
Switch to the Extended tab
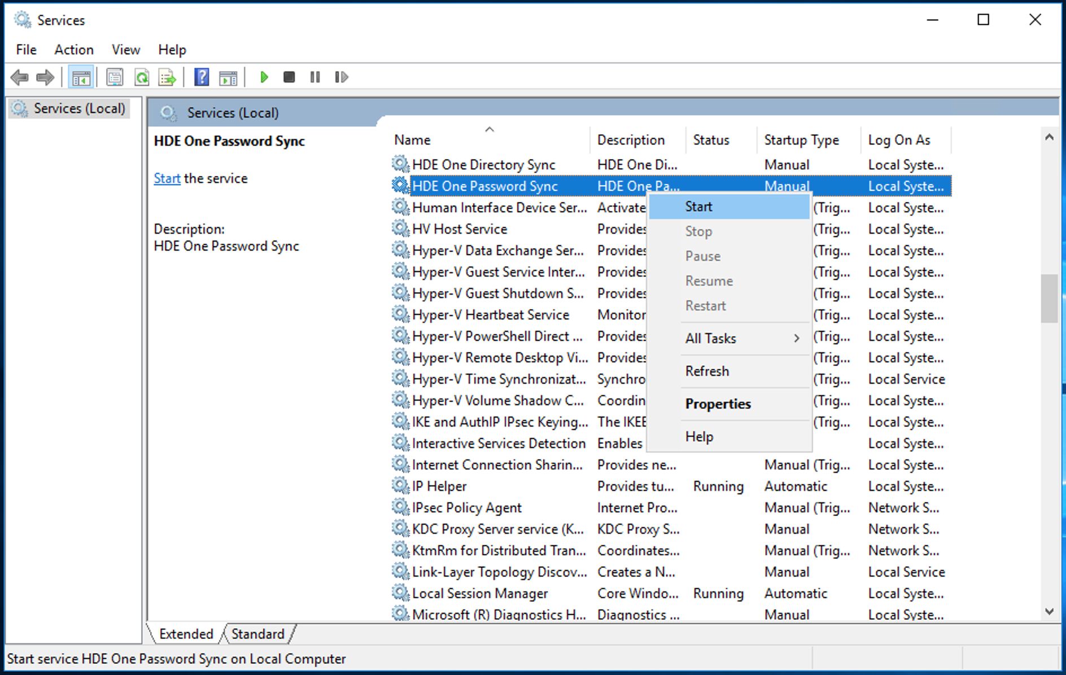[x=186, y=634]
